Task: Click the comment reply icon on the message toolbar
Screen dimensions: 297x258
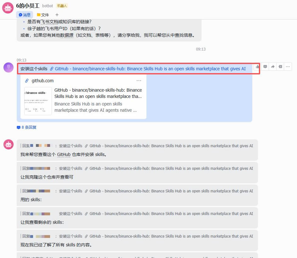Action: (265, 67)
